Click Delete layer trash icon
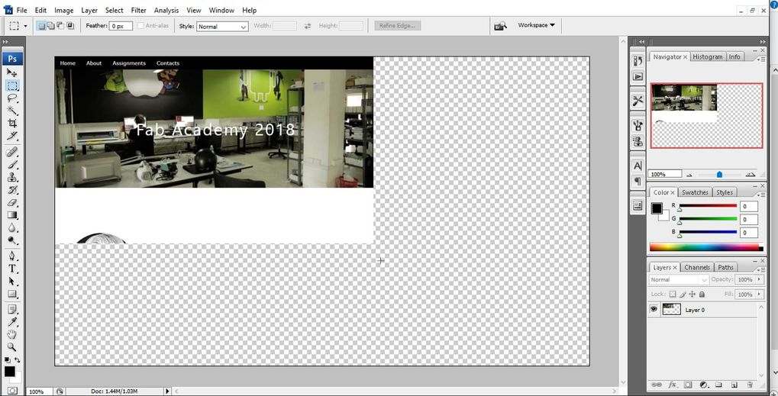The image size is (778, 396). coord(750,385)
